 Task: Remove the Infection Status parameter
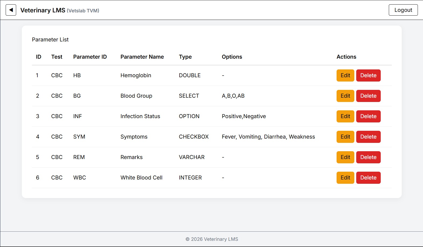(368, 116)
